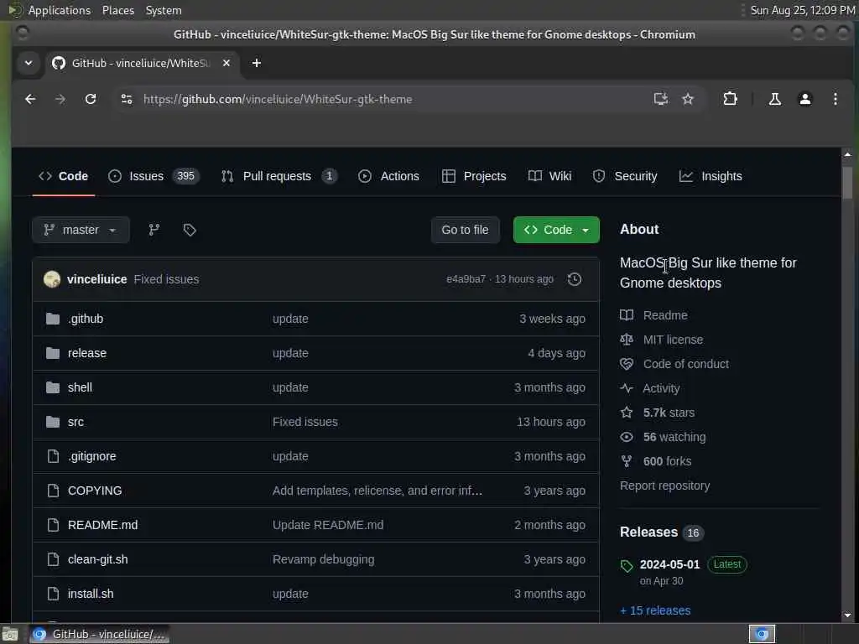Click the browser back arrow
The height and width of the screenshot is (644, 859).
pyautogui.click(x=30, y=99)
